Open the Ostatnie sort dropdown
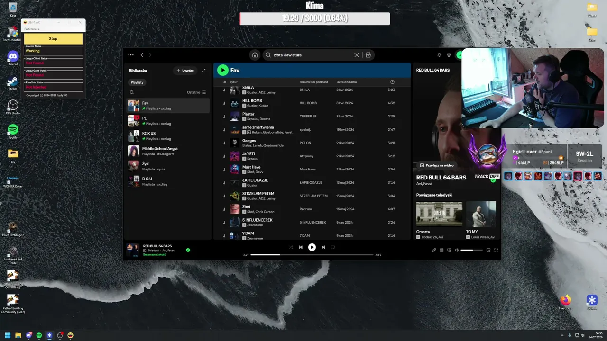Screen dimensions: 607x341 point(196,92)
